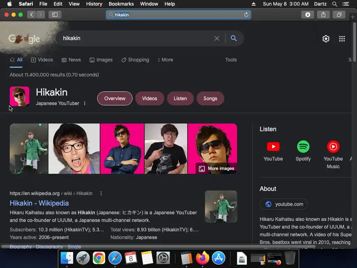
Task: Open Wikipedia result three-dot options
Action: click(101, 193)
